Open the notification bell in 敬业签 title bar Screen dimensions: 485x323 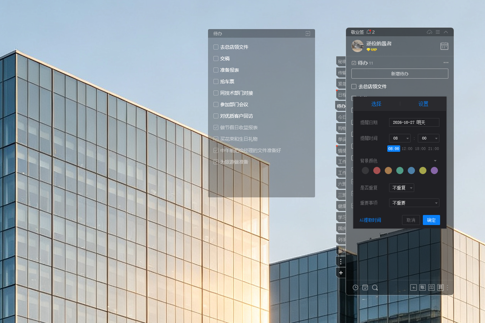[x=369, y=32]
